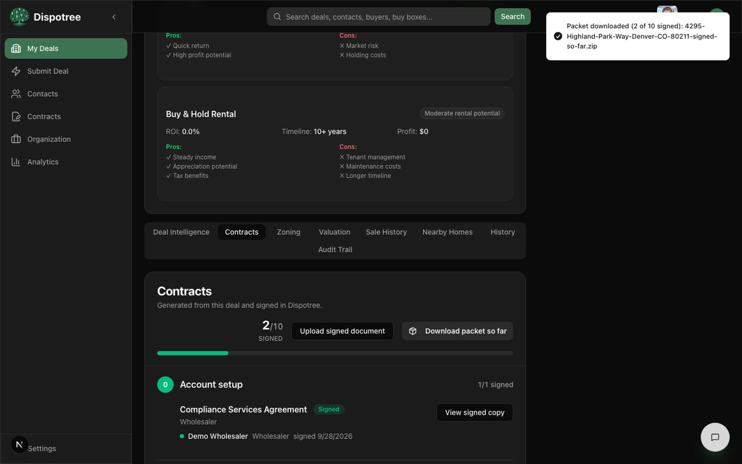The width and height of the screenshot is (742, 464).
Task: Open the Nearby Homes tab
Action: pos(448,232)
